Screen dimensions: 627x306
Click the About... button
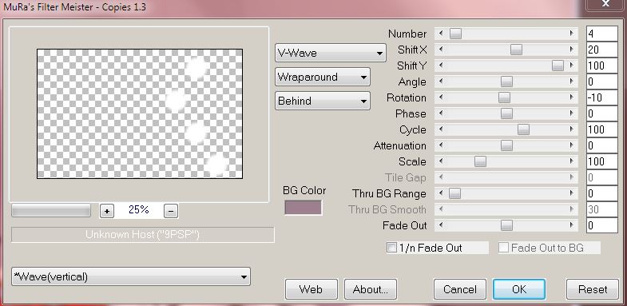371,289
